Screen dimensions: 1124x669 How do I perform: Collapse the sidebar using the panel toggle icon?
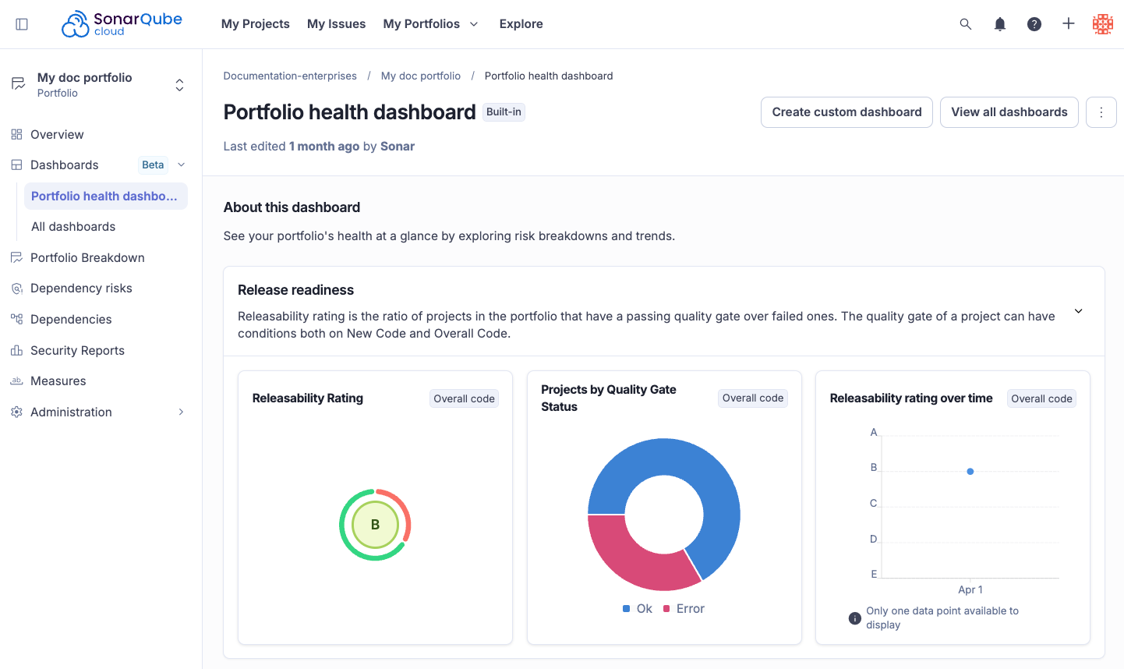coord(21,23)
